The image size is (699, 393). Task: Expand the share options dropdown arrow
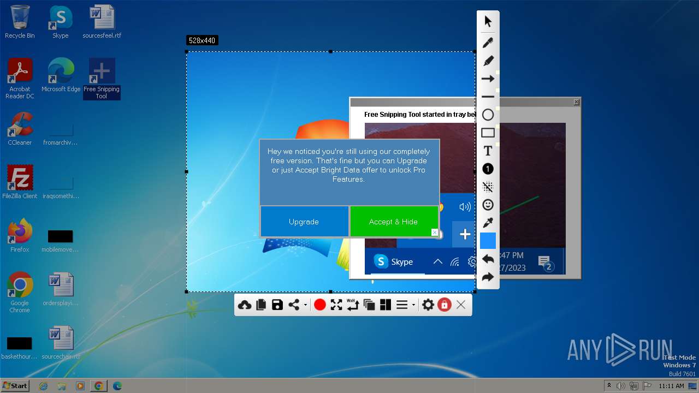coord(305,305)
